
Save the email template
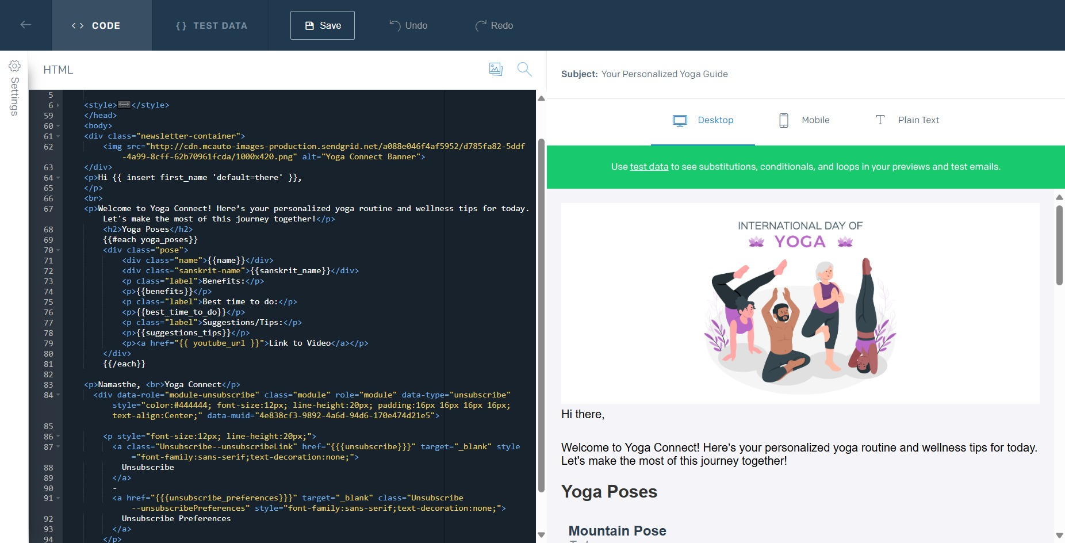click(x=322, y=25)
